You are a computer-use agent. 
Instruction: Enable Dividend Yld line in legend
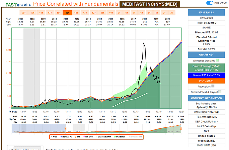pos(135,137)
